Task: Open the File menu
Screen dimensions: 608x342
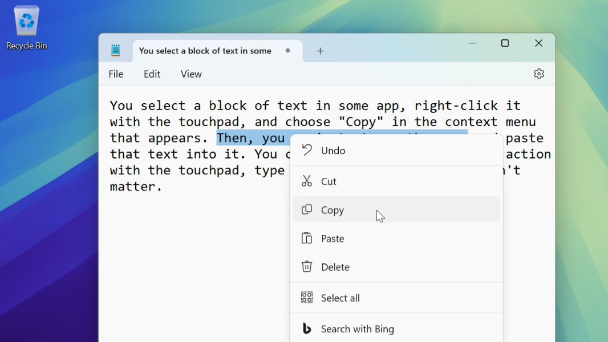Action: pos(116,74)
